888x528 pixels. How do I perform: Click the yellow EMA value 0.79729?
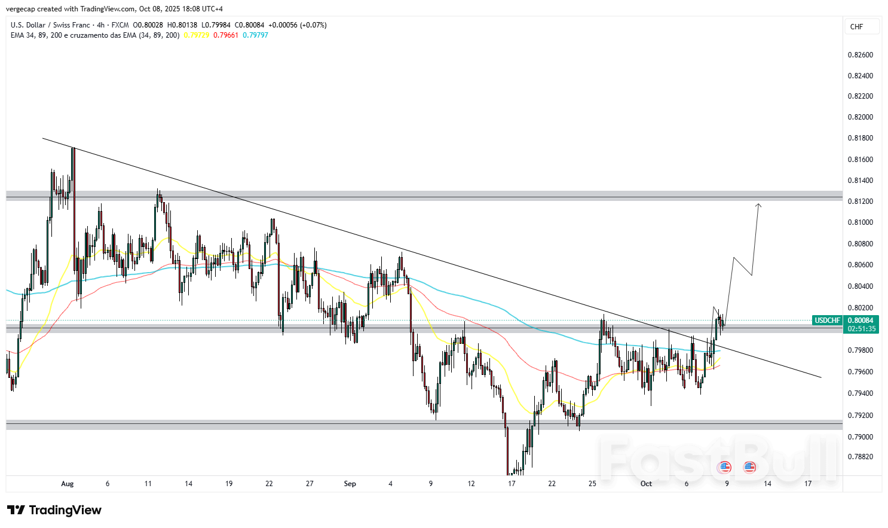pyautogui.click(x=196, y=35)
